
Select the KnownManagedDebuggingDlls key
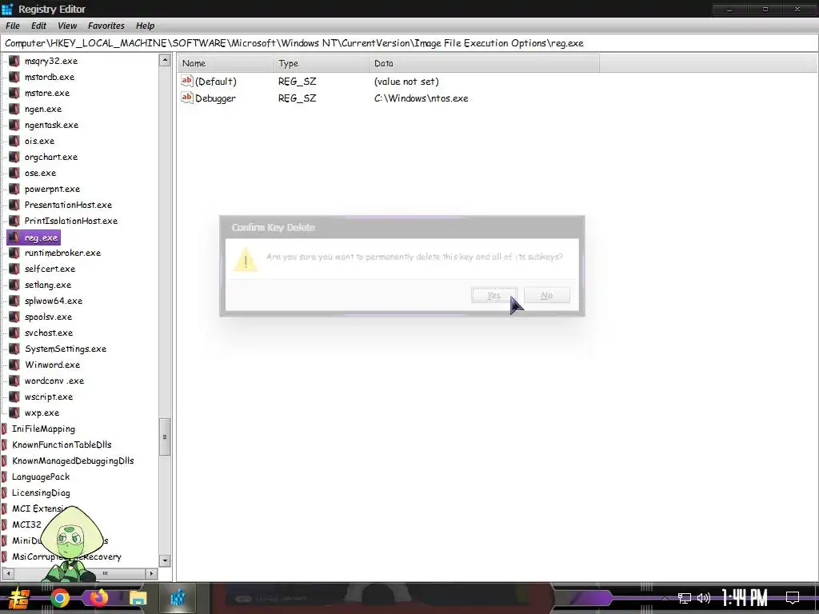pyautogui.click(x=73, y=461)
